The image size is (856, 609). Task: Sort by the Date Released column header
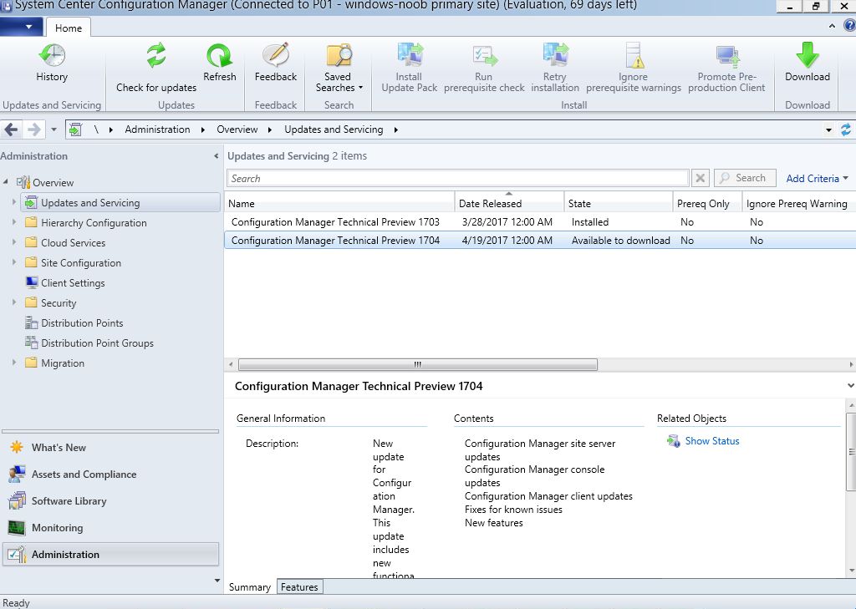point(509,204)
